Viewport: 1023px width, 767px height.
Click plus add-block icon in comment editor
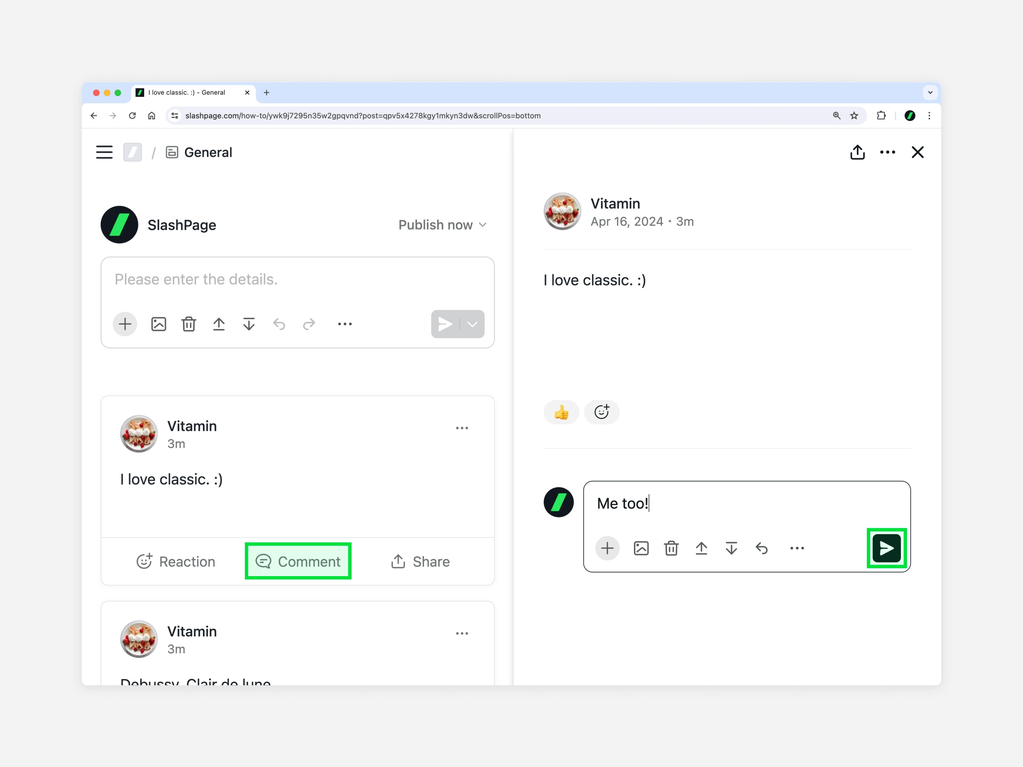(607, 548)
